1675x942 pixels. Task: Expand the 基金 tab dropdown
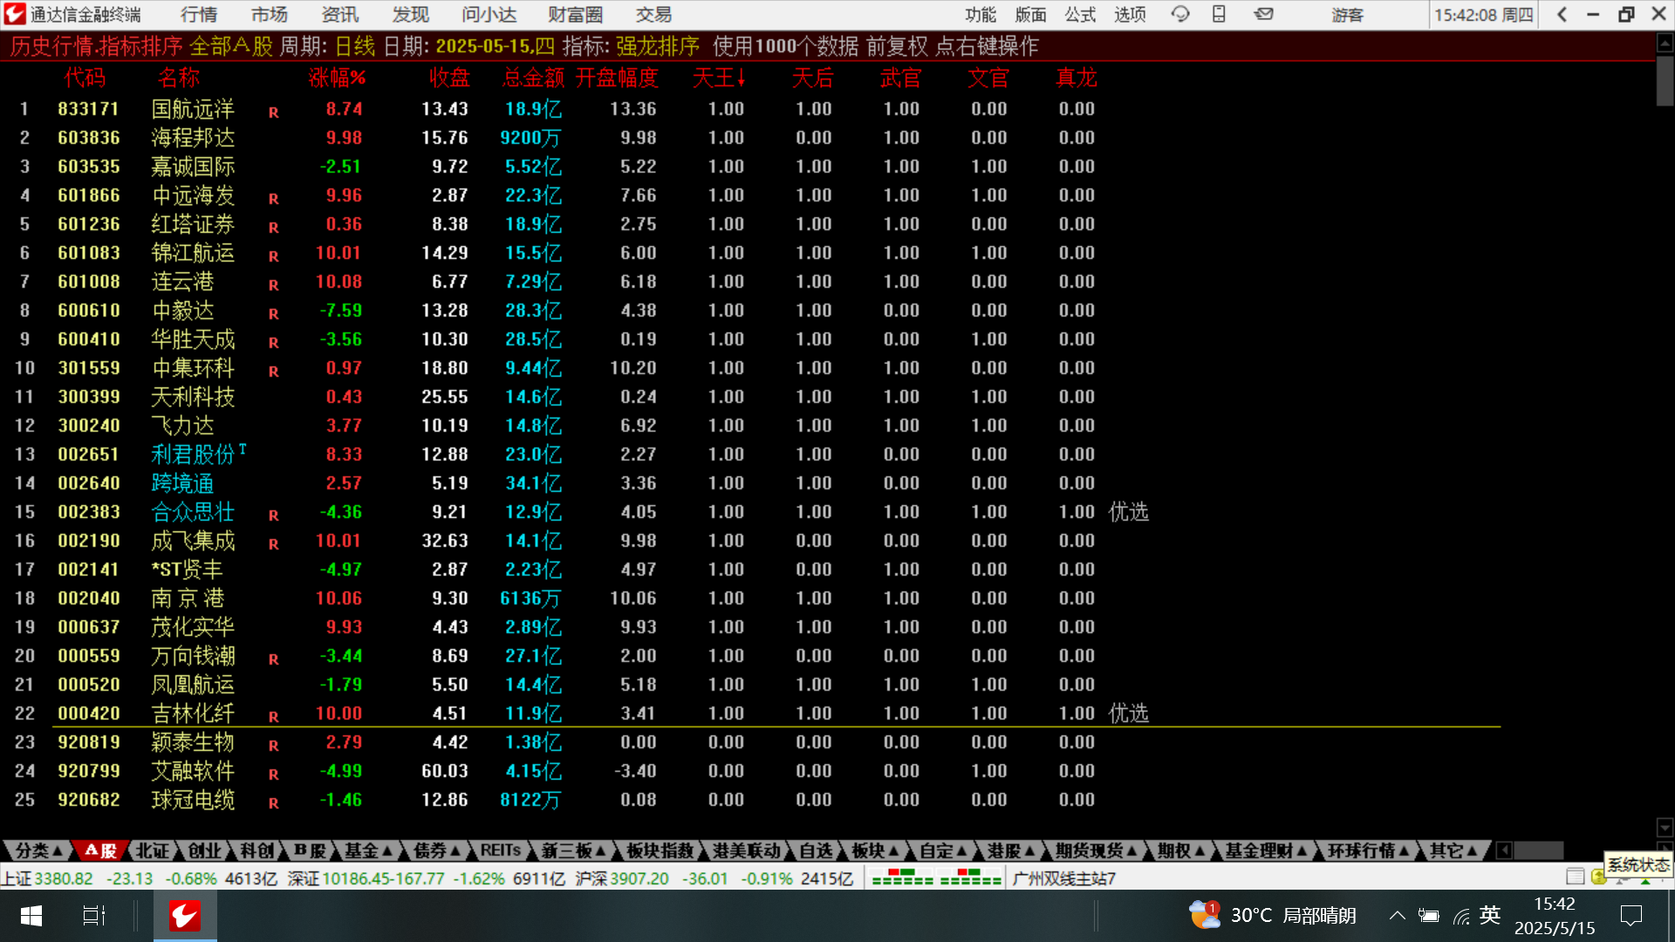pyautogui.click(x=368, y=850)
